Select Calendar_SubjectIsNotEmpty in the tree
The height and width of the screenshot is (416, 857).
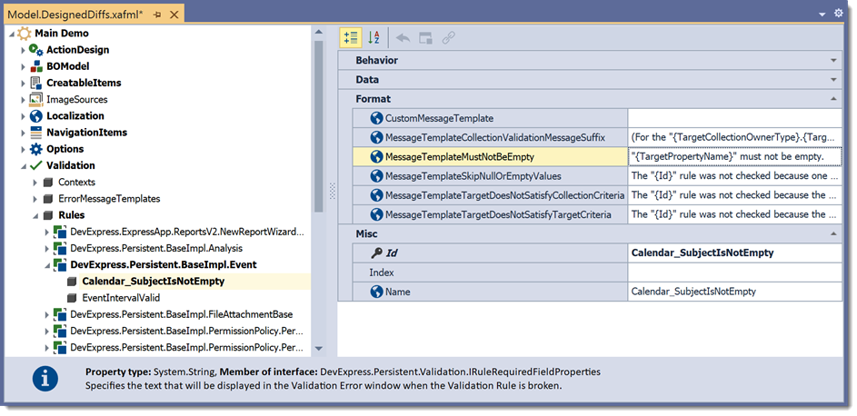pyautogui.click(x=153, y=282)
